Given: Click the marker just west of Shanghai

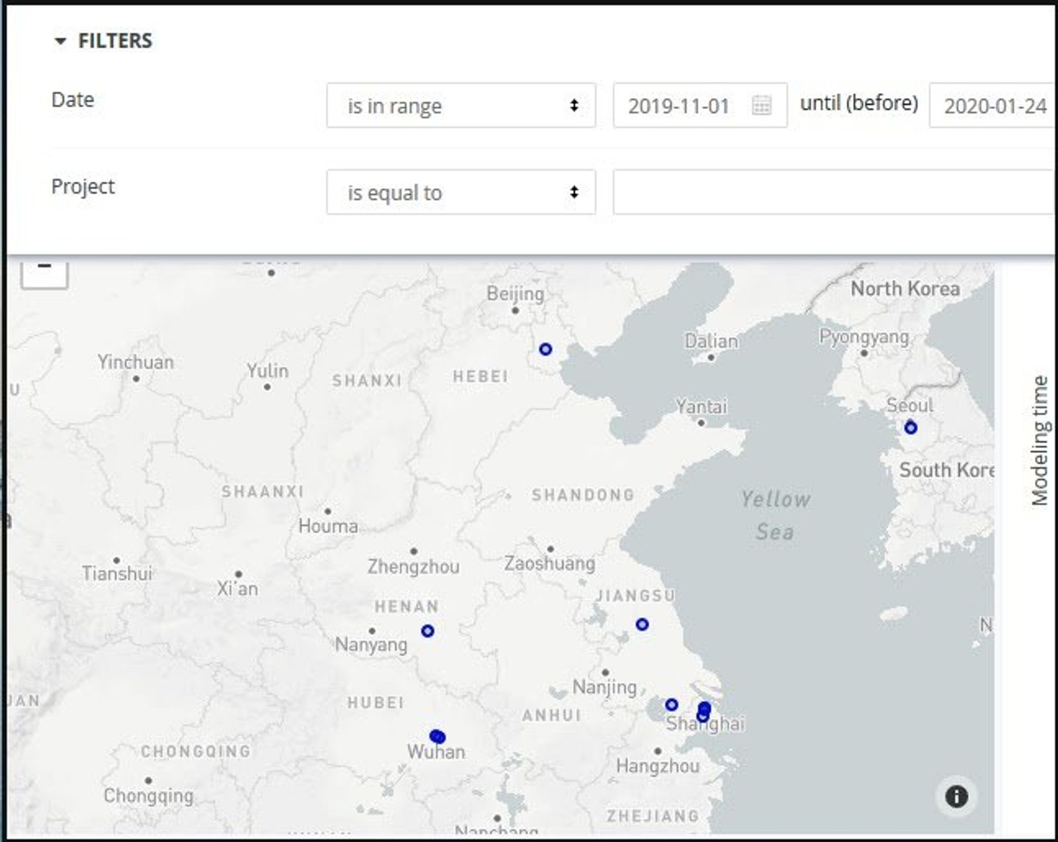Looking at the screenshot, I should [x=671, y=704].
